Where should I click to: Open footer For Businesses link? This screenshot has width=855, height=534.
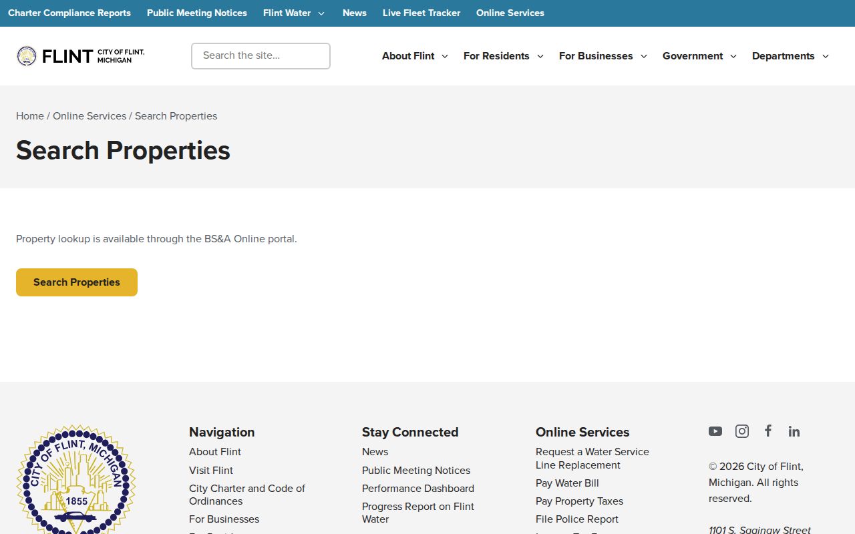pos(224,519)
